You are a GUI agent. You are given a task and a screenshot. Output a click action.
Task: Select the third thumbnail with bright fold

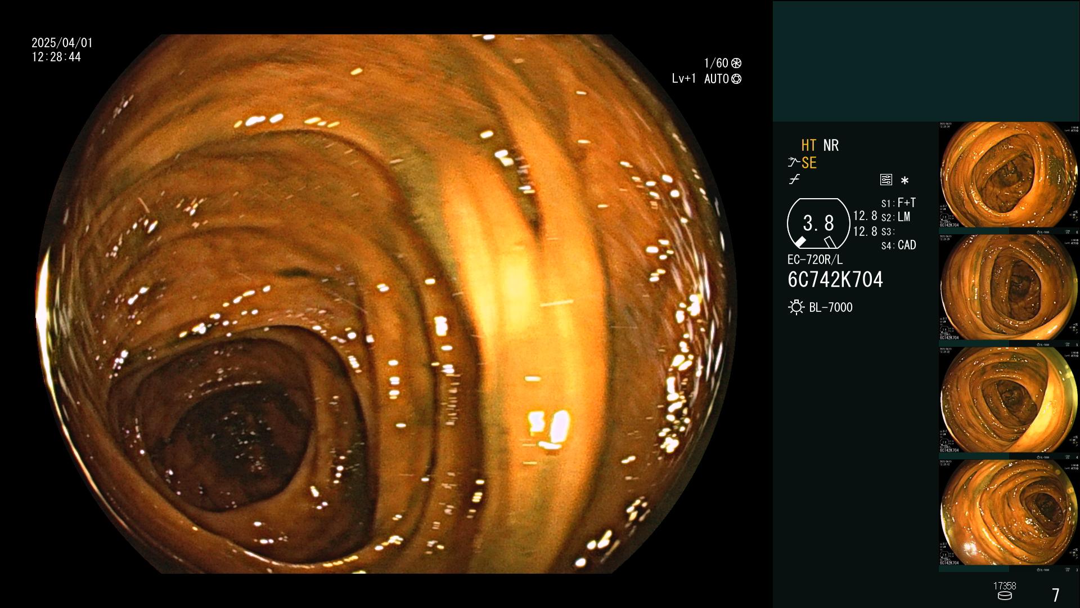(x=1009, y=400)
